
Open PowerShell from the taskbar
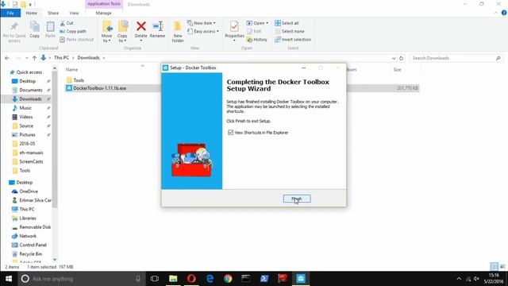264,279
